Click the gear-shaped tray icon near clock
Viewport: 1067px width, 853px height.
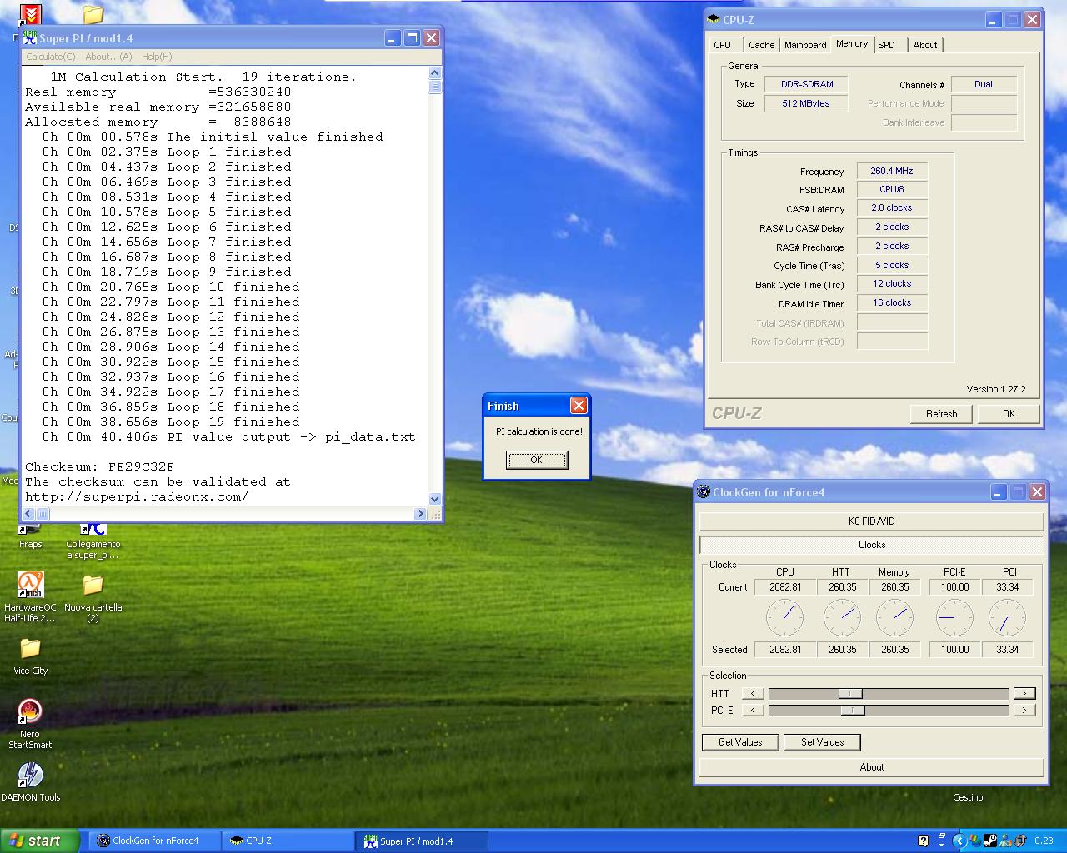point(1020,841)
